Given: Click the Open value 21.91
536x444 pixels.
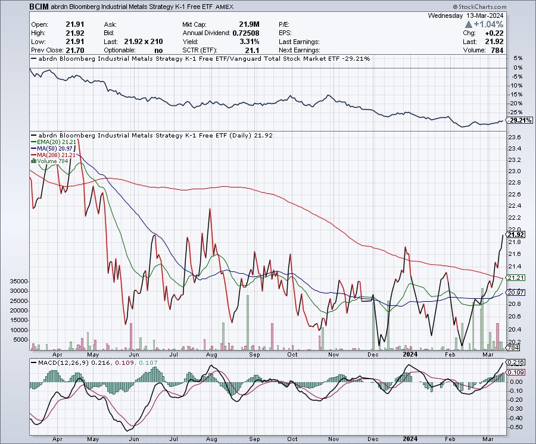Looking at the screenshot, I should pyautogui.click(x=75, y=24).
